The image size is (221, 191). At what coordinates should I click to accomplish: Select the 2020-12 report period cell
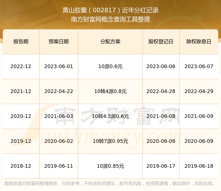[21, 116]
